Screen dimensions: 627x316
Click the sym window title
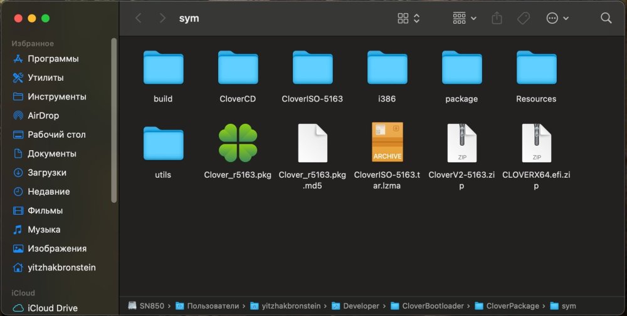pos(189,18)
